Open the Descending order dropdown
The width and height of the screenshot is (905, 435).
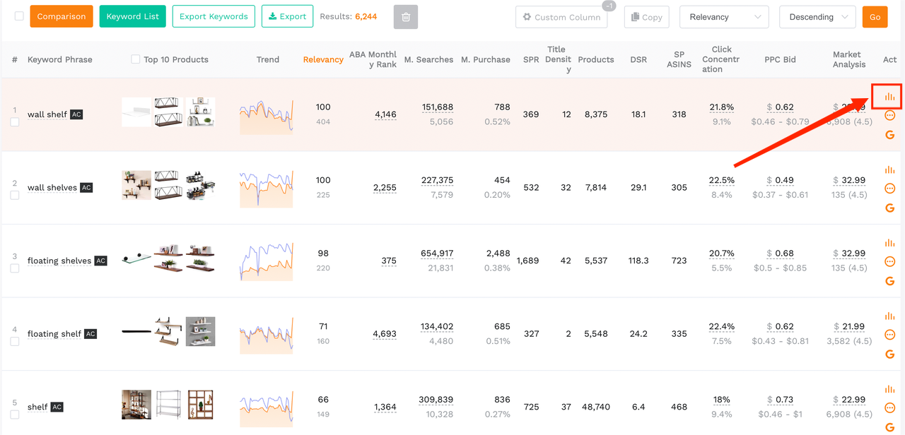pyautogui.click(x=817, y=17)
